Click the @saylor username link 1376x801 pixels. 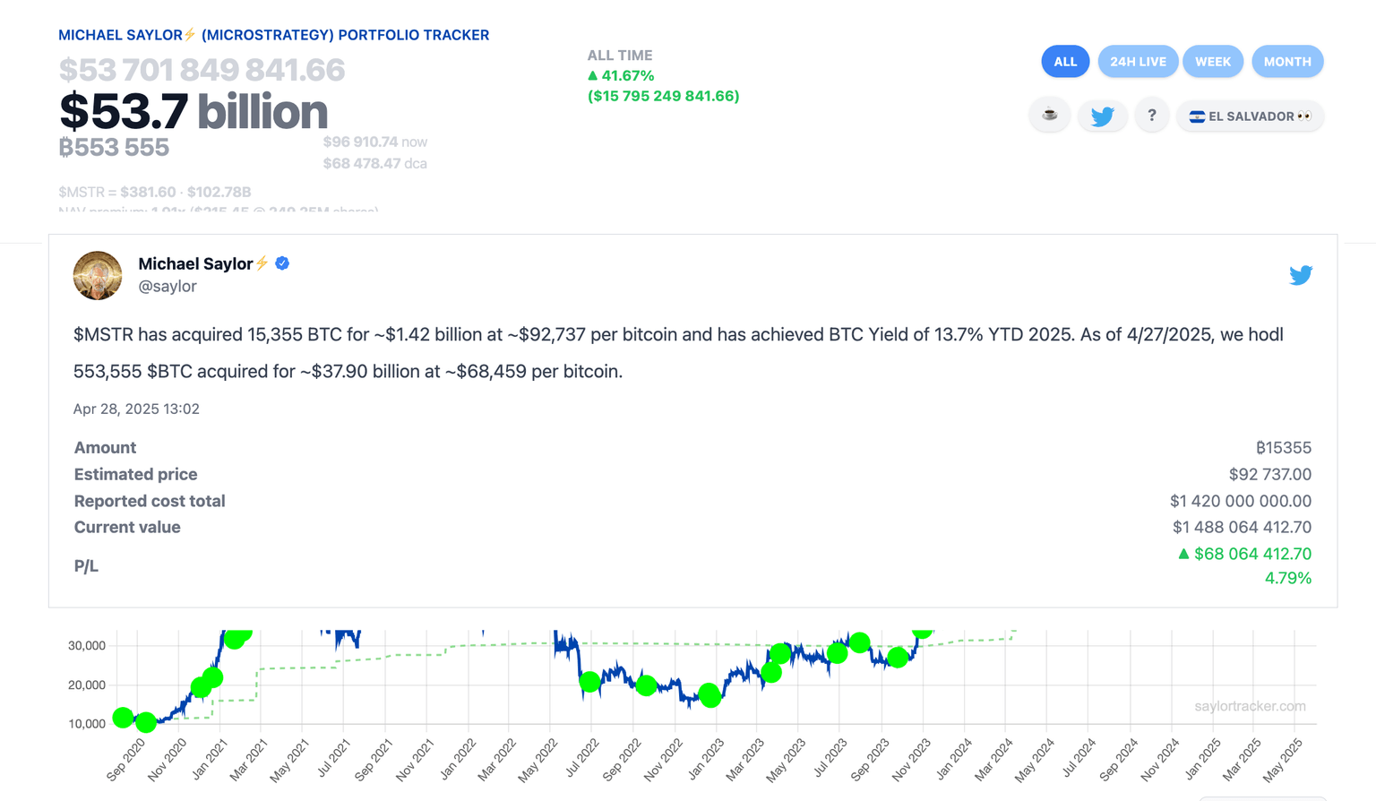coord(168,286)
